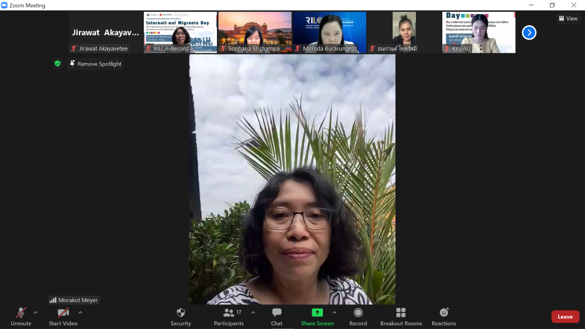Expand video options arrow next to Start Video
This screenshot has height=329, width=585.
pyautogui.click(x=80, y=313)
